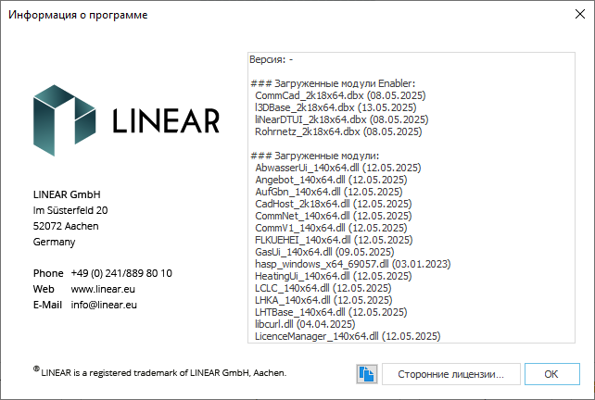Select the AbwasserUi_140x64.dll line
This screenshot has width=595, height=400.
pos(338,168)
